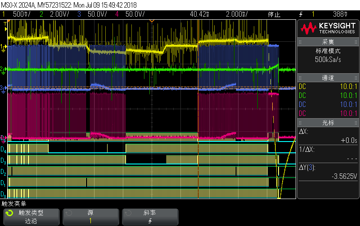Viewport: 360px width, 226px height.
Task: Click the 40.42 horizontal delay value
Action: coord(199,14)
